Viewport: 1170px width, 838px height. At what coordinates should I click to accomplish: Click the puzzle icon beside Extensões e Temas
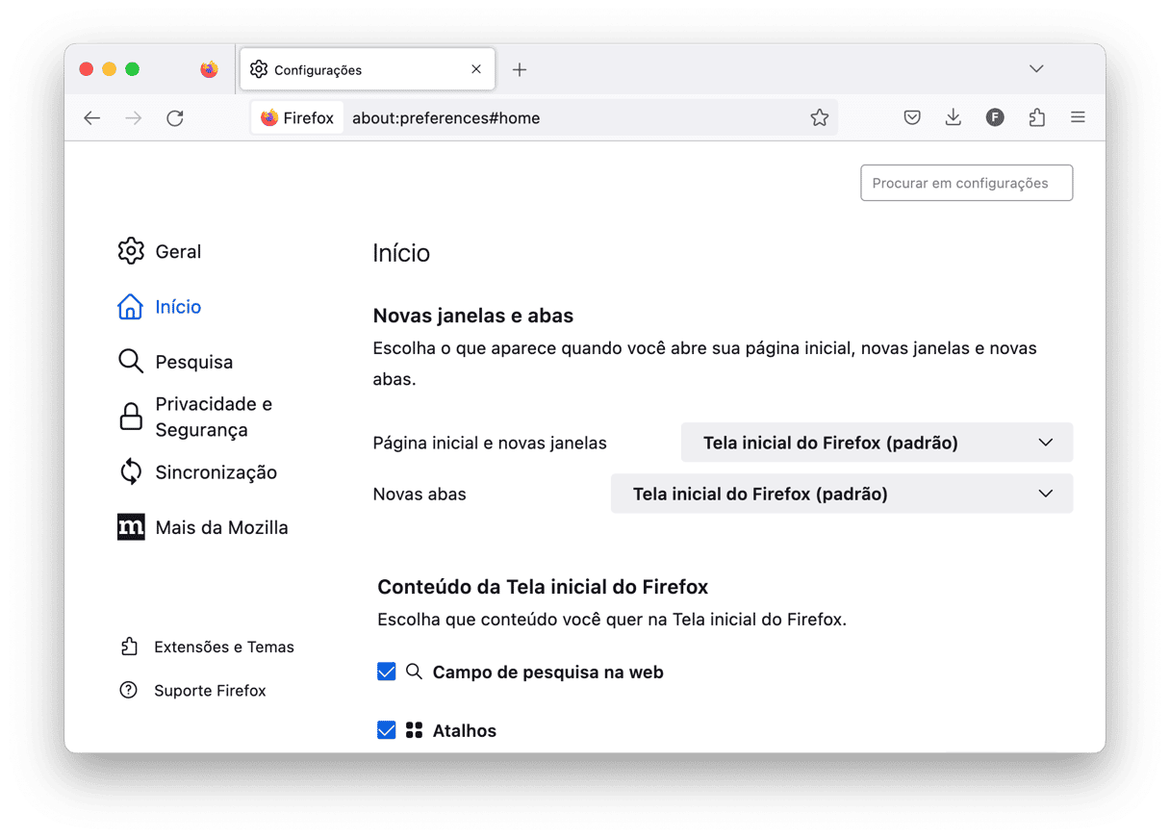coord(129,647)
